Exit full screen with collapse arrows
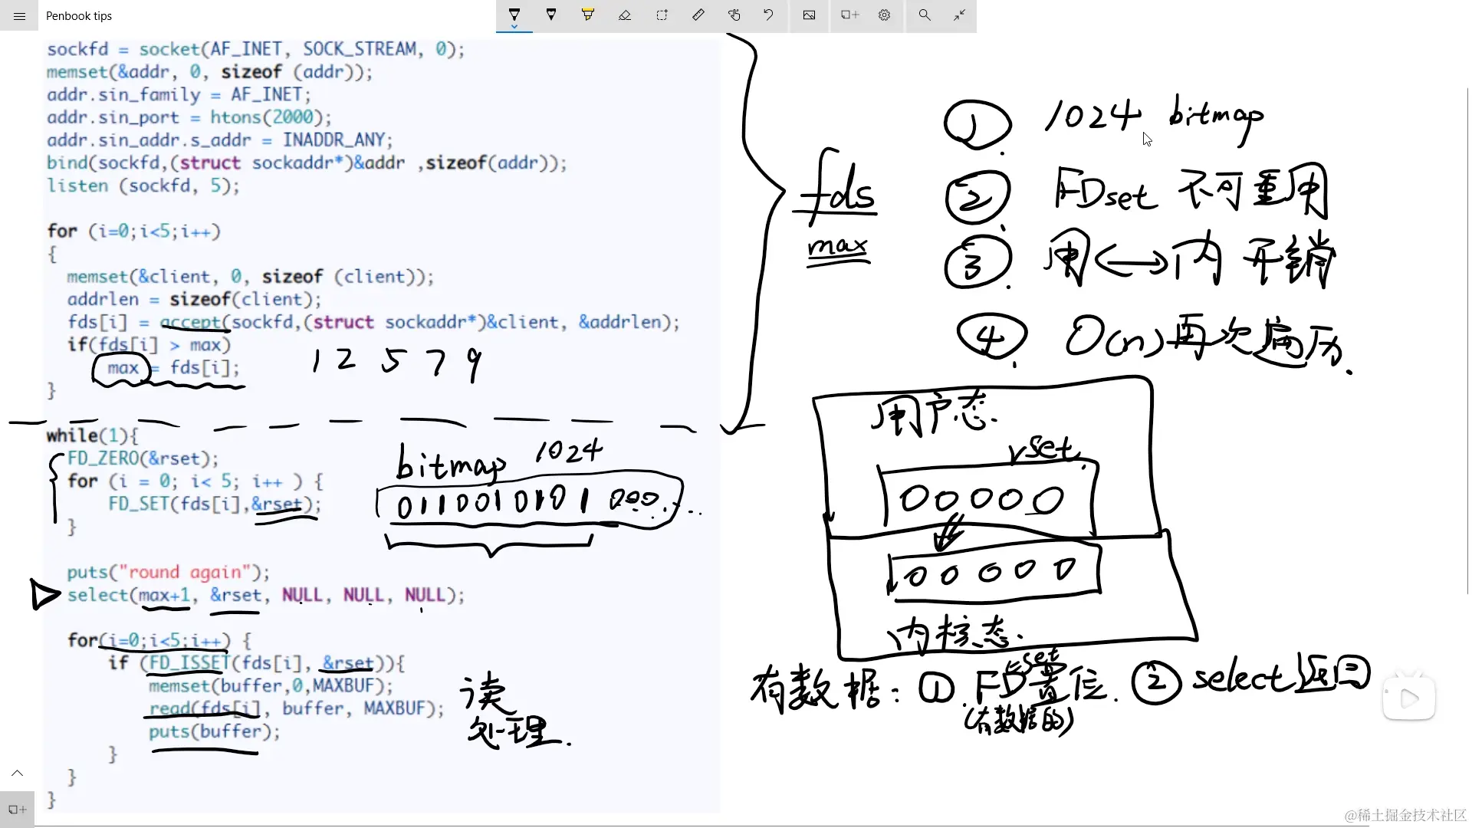This screenshot has height=828, width=1472. pos(960,15)
